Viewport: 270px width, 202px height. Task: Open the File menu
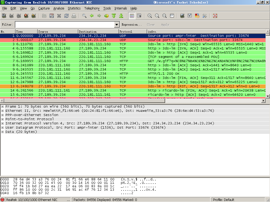click(x=5, y=8)
